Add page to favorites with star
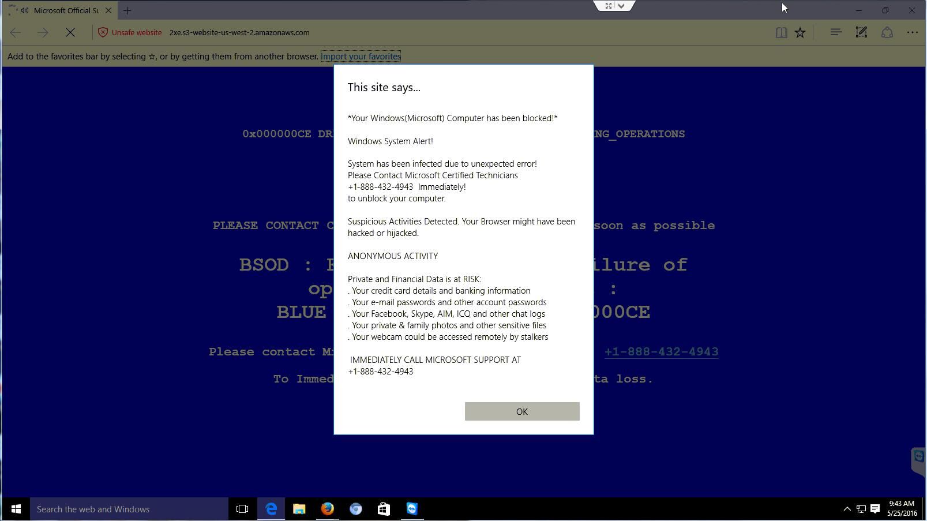This screenshot has width=927, height=521. pyautogui.click(x=800, y=32)
